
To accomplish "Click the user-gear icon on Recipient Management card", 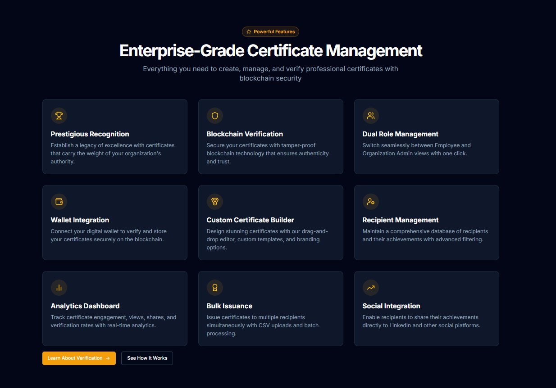I will (x=371, y=202).
